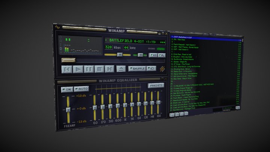
Task: Click the Next track button
Action: (x=109, y=69)
